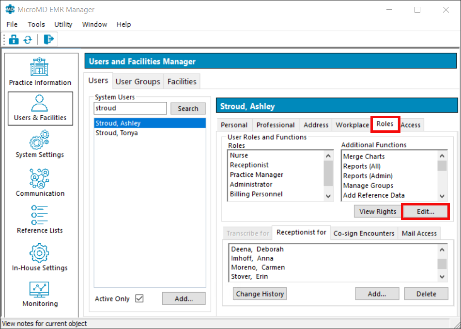Select Administrator role
Image resolution: width=461 pixels, height=329 pixels.
pyautogui.click(x=276, y=185)
